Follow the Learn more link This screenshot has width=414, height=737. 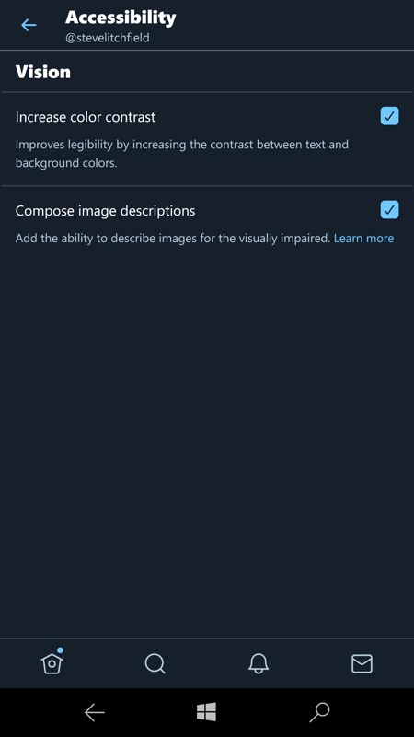[x=363, y=239]
